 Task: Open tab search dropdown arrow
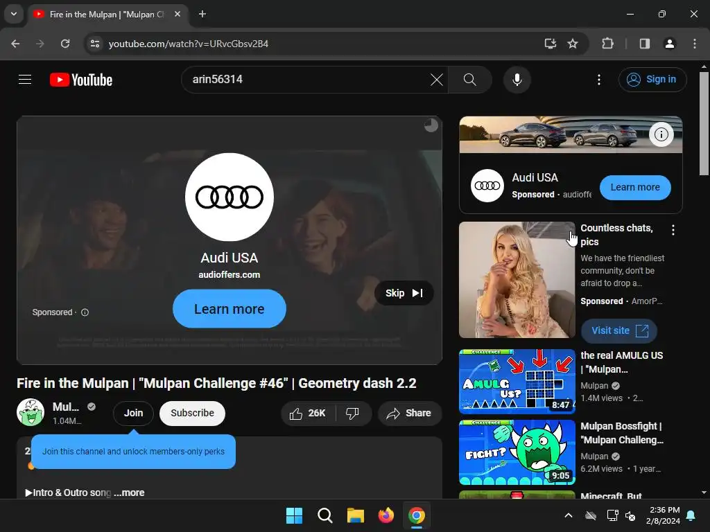[14, 14]
